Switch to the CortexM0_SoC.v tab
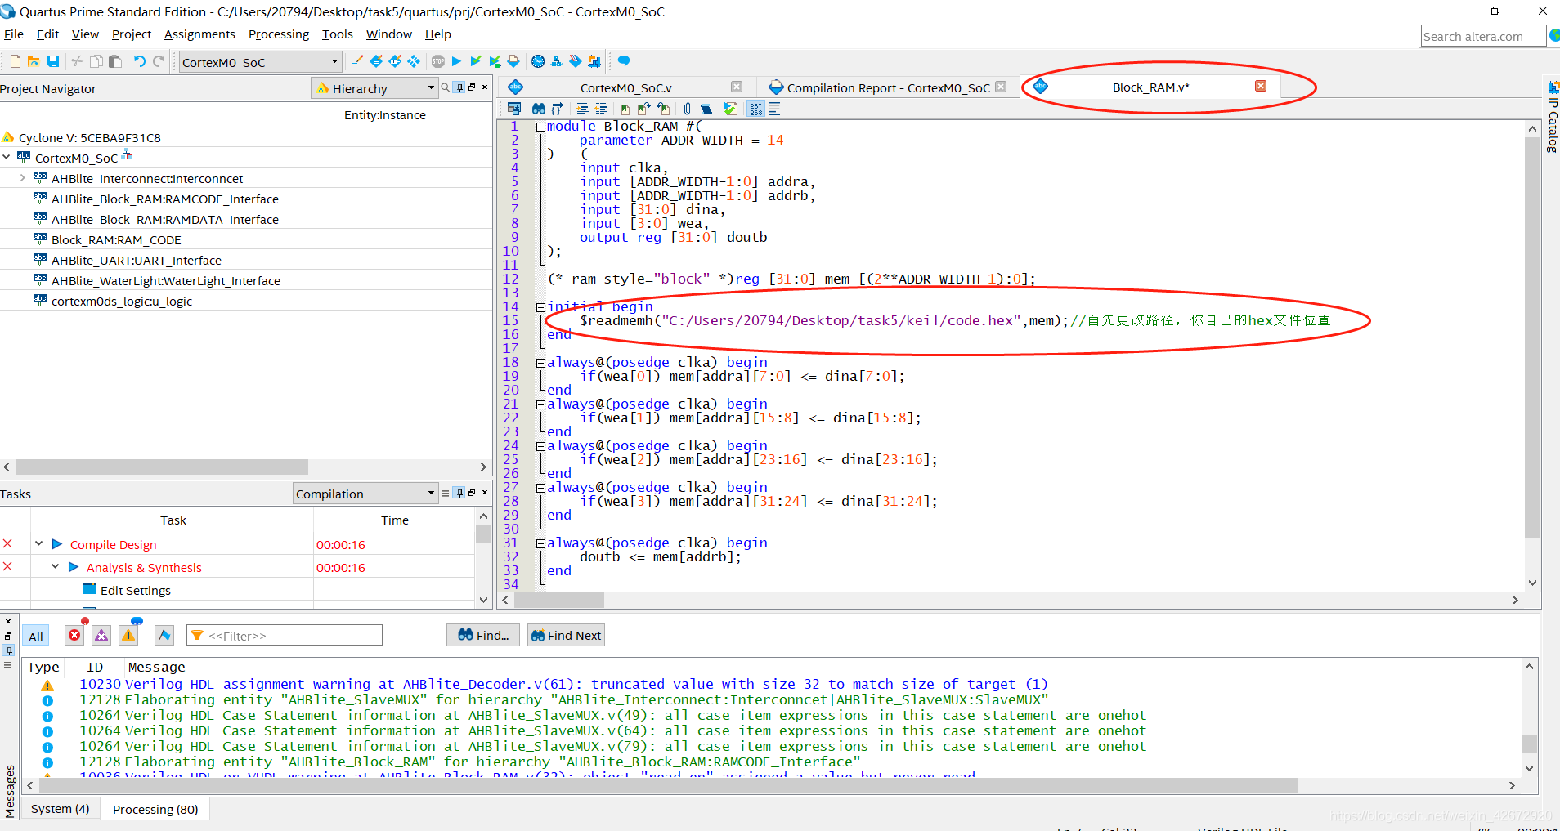 click(x=625, y=87)
